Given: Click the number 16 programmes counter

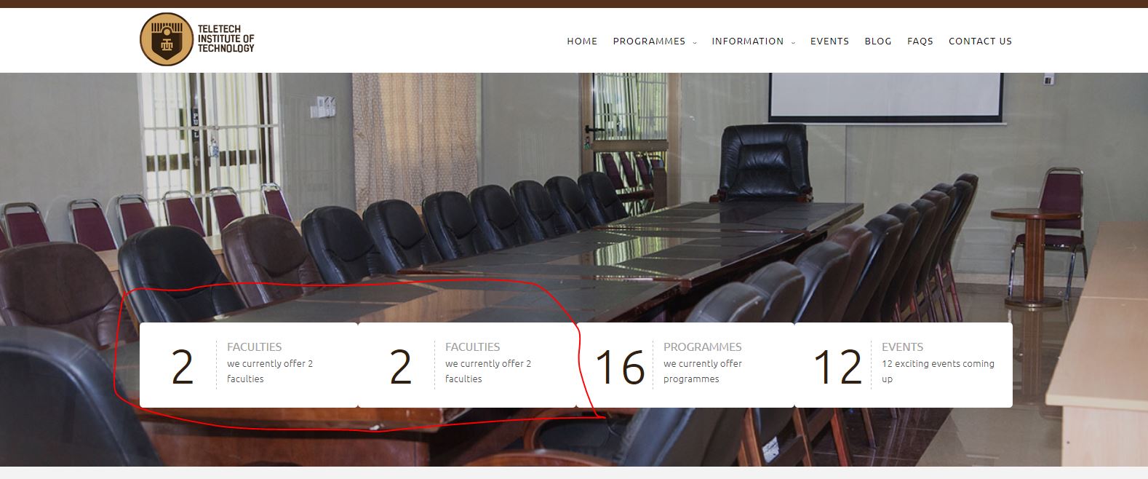Looking at the screenshot, I should point(620,366).
